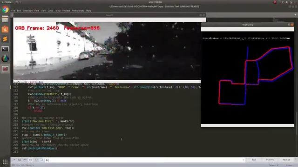This screenshot has height=167, width=298.
Task: Click the coordinates text in Trajectory window
Action: pyautogui.click(x=246, y=38)
